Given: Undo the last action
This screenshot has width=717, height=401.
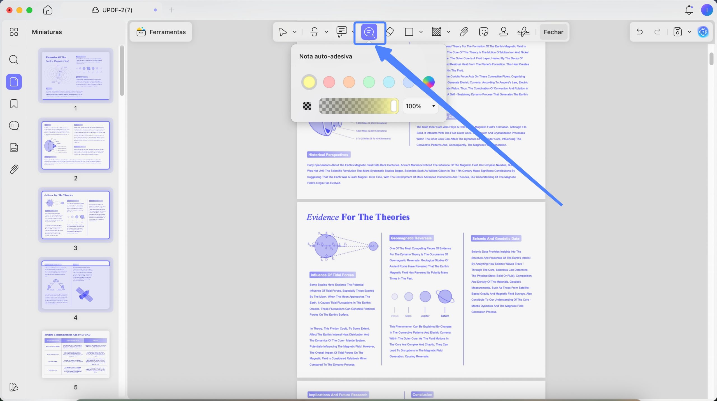Looking at the screenshot, I should (x=639, y=32).
